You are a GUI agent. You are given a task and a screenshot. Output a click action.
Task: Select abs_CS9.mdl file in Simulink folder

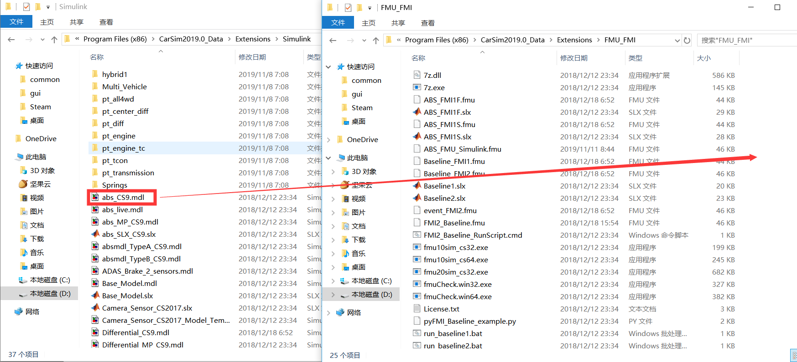click(x=123, y=197)
